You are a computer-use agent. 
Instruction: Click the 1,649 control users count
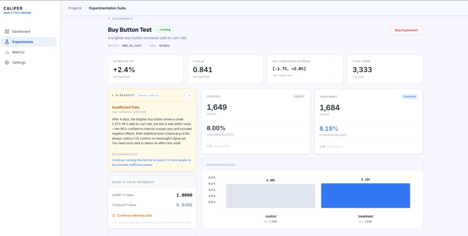tap(217, 107)
